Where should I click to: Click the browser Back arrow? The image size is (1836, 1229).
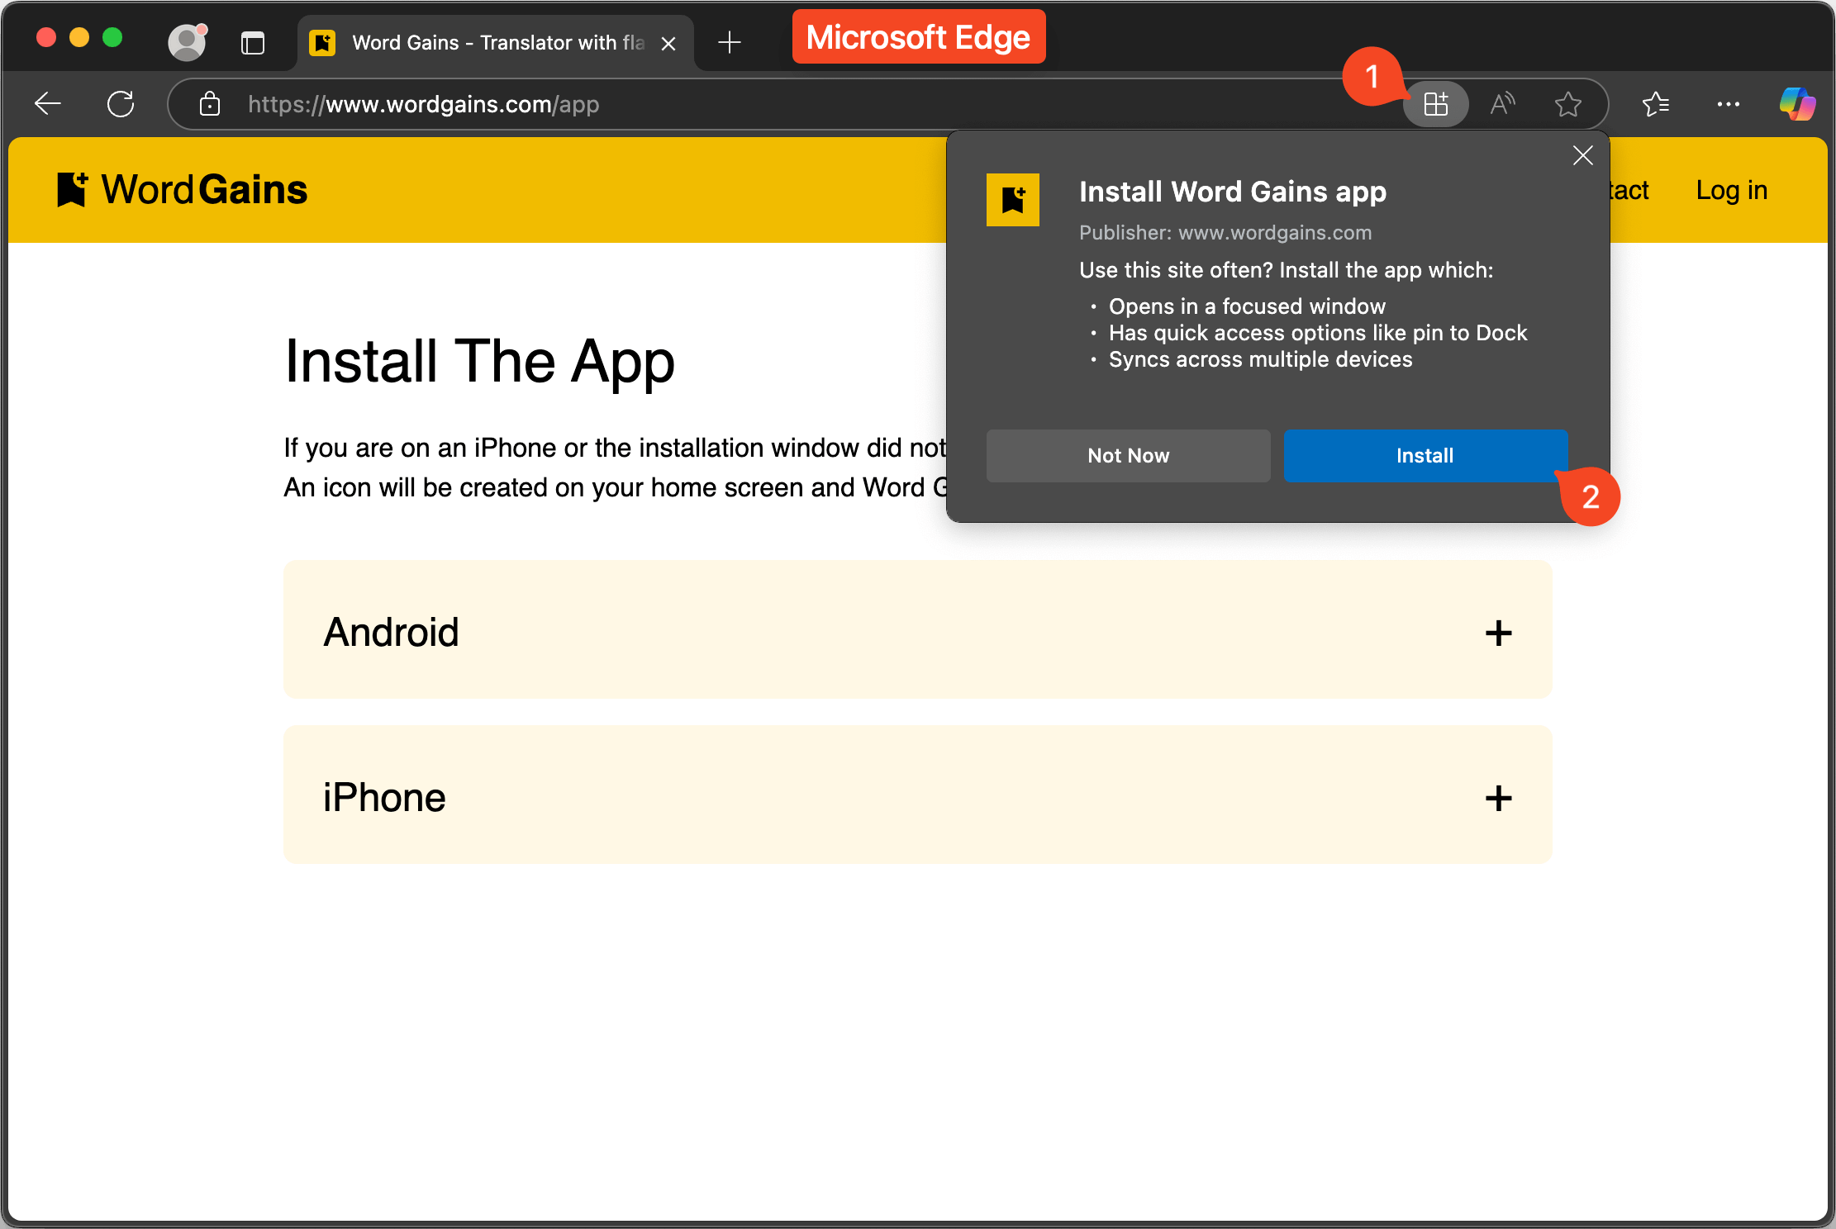(x=48, y=104)
